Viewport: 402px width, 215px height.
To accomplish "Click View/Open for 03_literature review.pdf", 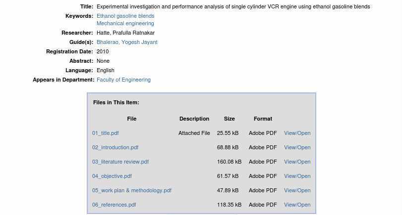I will coord(297,162).
